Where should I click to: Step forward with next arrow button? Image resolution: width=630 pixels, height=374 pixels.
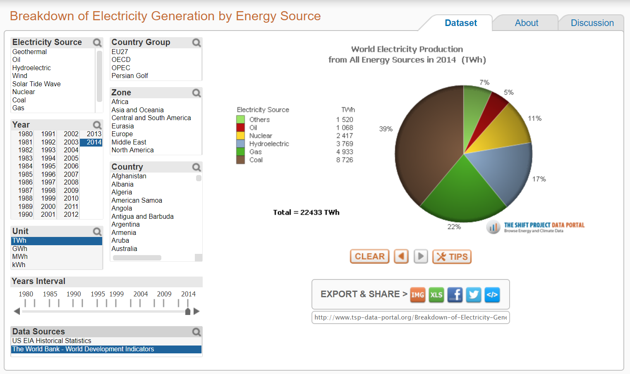[x=421, y=256]
